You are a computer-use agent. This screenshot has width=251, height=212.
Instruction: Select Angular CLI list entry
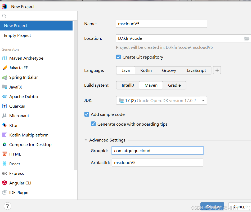pos(37,183)
